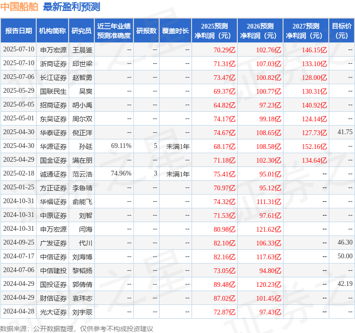Click the 2025预测净利润 column header
Screen dimensions: 355x333
[x=214, y=31]
